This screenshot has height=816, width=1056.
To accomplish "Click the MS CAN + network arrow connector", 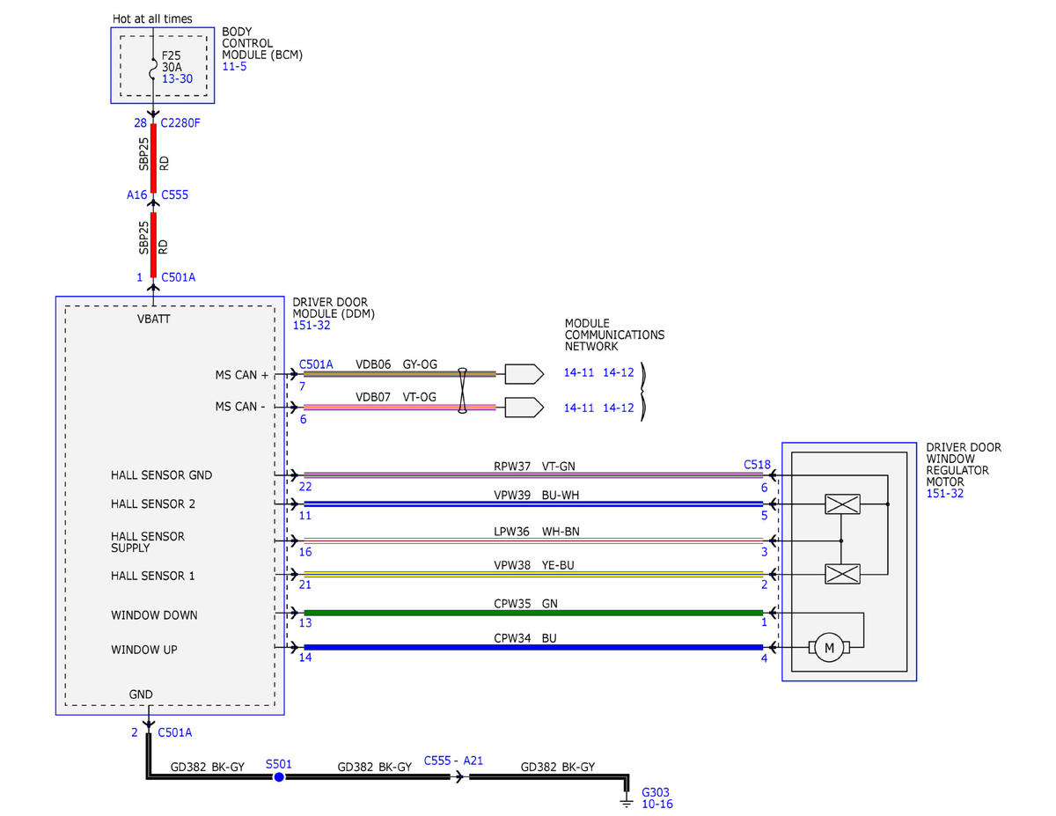I will pos(524,374).
